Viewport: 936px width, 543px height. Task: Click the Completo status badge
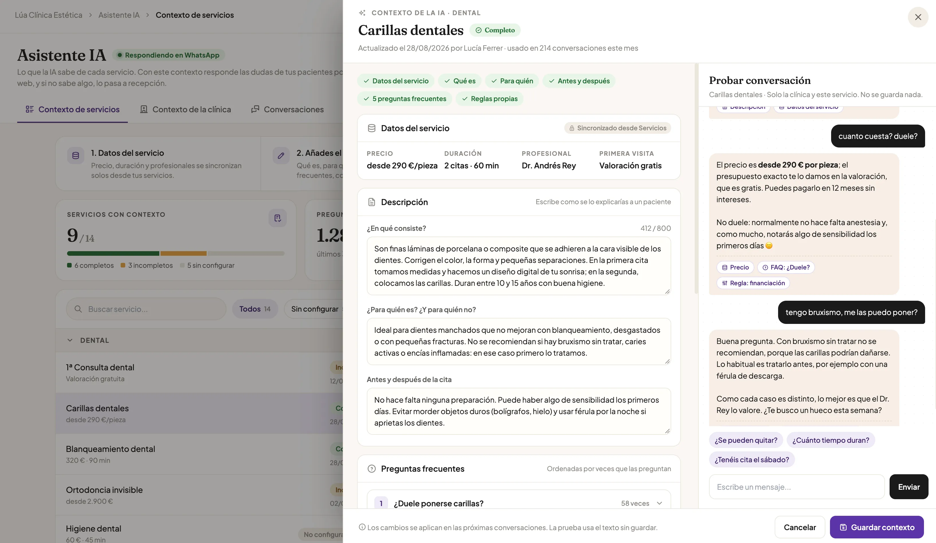495,30
